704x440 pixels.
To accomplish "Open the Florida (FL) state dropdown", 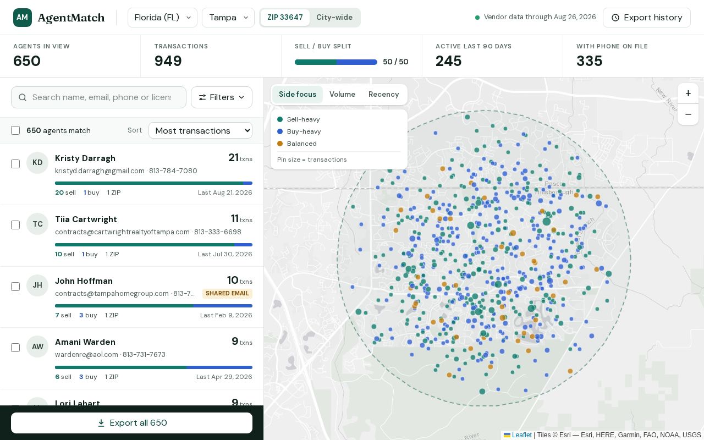I will coord(162,18).
